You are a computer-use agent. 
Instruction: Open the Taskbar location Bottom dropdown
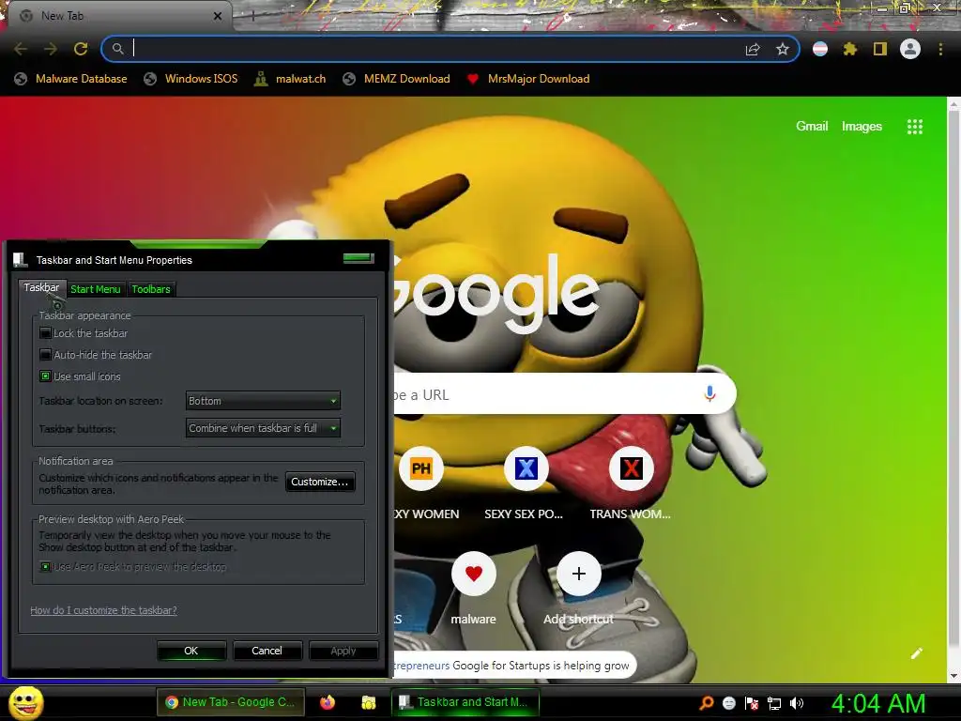click(x=263, y=401)
